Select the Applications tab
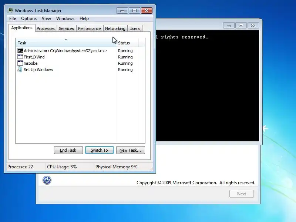The width and height of the screenshot is (296, 222). click(x=22, y=28)
